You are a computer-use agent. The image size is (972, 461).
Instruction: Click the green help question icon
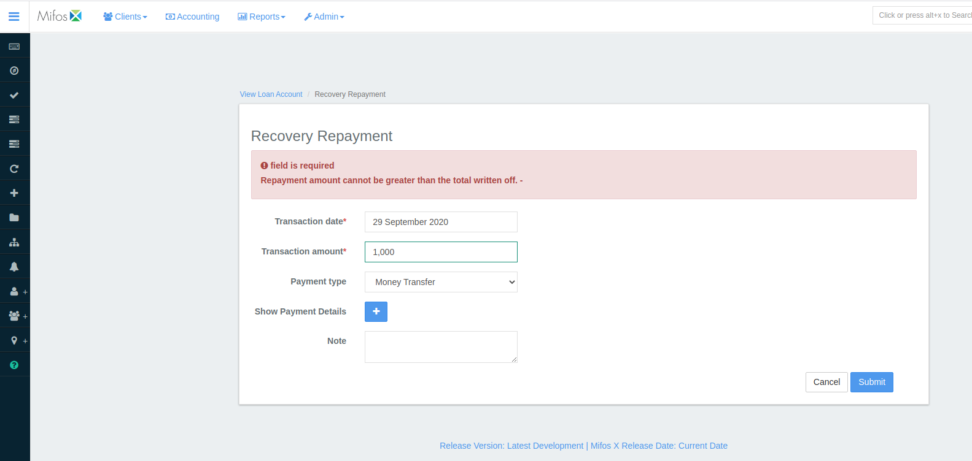pos(14,365)
